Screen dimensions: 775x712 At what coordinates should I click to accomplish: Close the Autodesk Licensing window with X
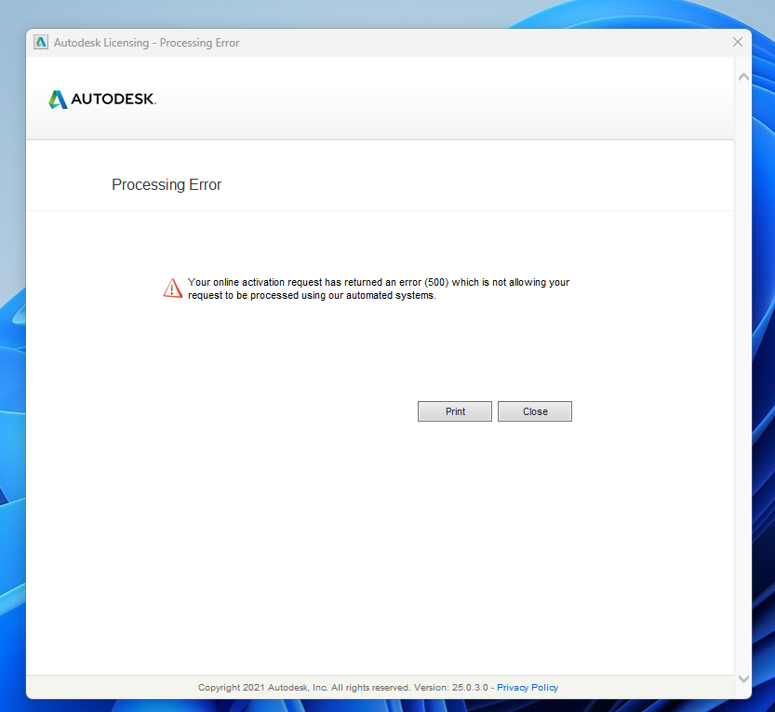tap(738, 43)
